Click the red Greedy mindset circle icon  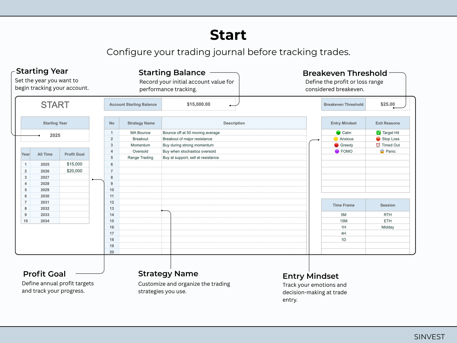(337, 145)
